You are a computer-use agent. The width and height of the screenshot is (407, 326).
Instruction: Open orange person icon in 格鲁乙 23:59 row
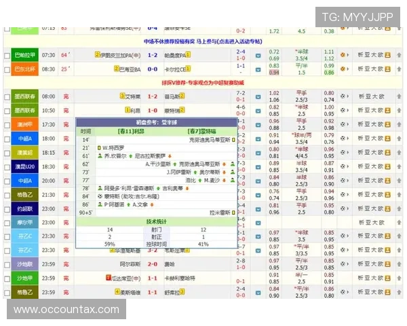[387, 292]
